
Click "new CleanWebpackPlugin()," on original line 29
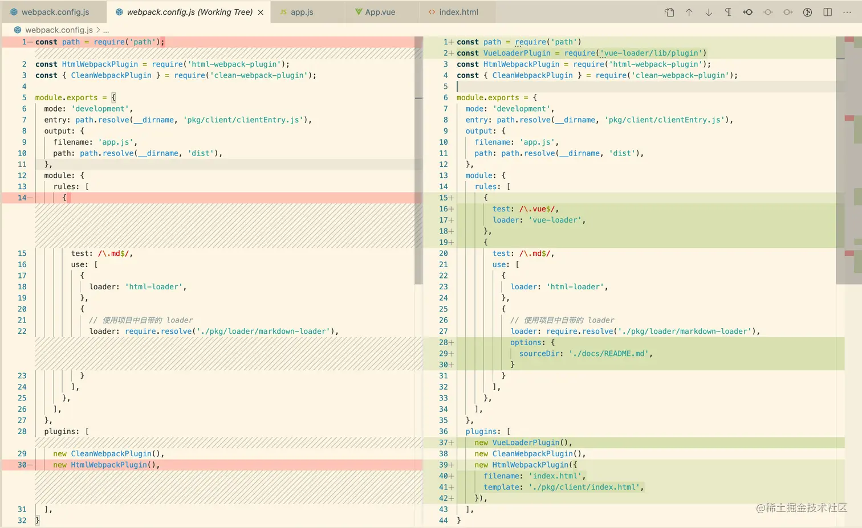coord(108,454)
